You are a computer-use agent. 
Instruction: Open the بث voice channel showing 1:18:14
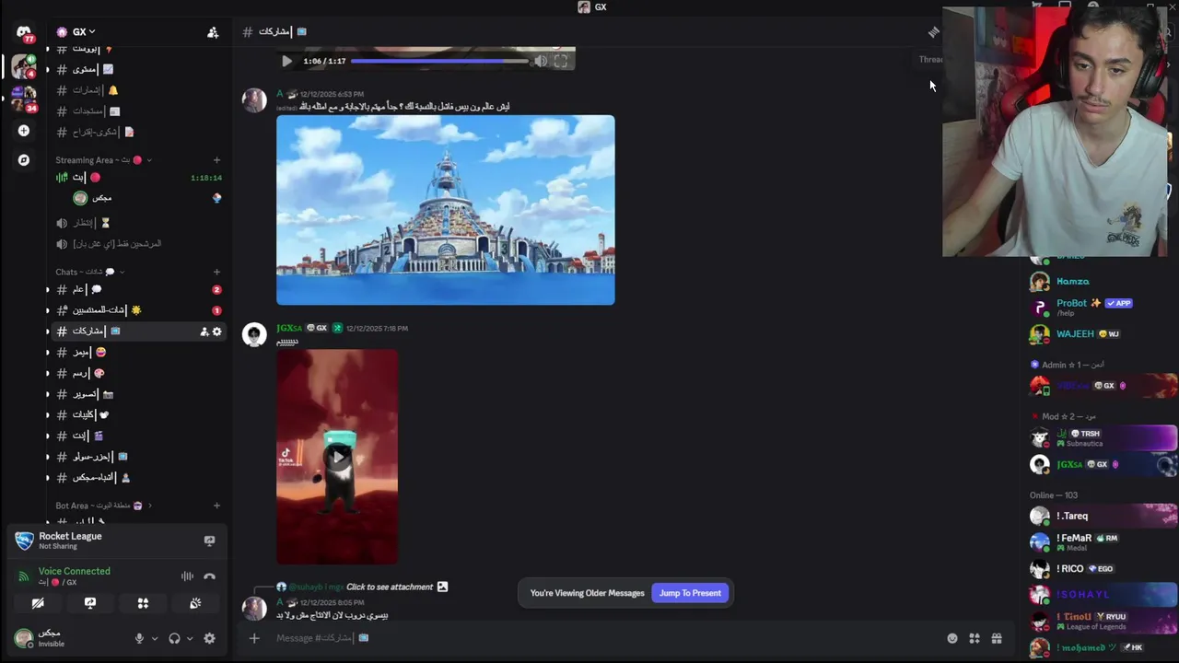(x=137, y=177)
